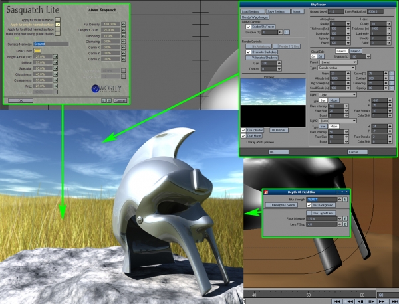Select Sun type for Light2
Viewport: 399px width, 304px height.
(x=323, y=126)
